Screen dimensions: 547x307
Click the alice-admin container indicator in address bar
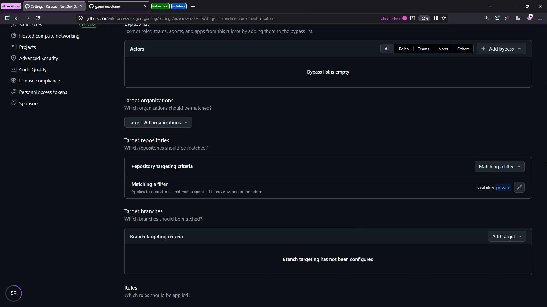[394, 18]
